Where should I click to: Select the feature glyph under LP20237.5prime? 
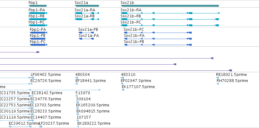click(x=40, y=126)
